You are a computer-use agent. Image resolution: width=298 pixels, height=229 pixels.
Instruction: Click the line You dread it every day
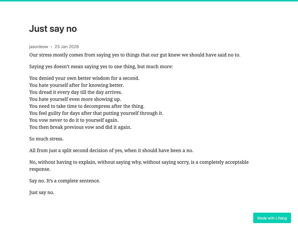point(76,92)
